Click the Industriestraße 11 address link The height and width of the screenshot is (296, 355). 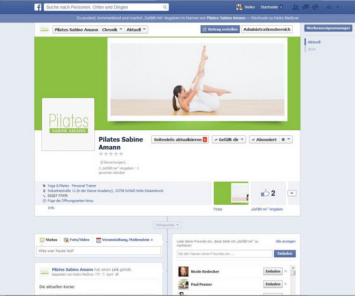tap(106, 191)
